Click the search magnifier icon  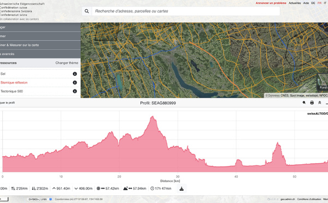tap(86, 11)
